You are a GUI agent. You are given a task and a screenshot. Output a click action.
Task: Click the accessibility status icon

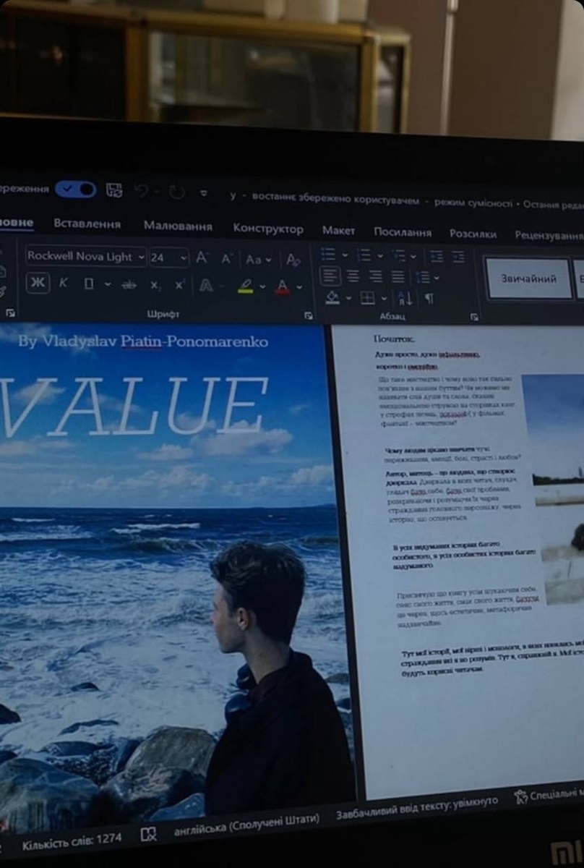520,796
